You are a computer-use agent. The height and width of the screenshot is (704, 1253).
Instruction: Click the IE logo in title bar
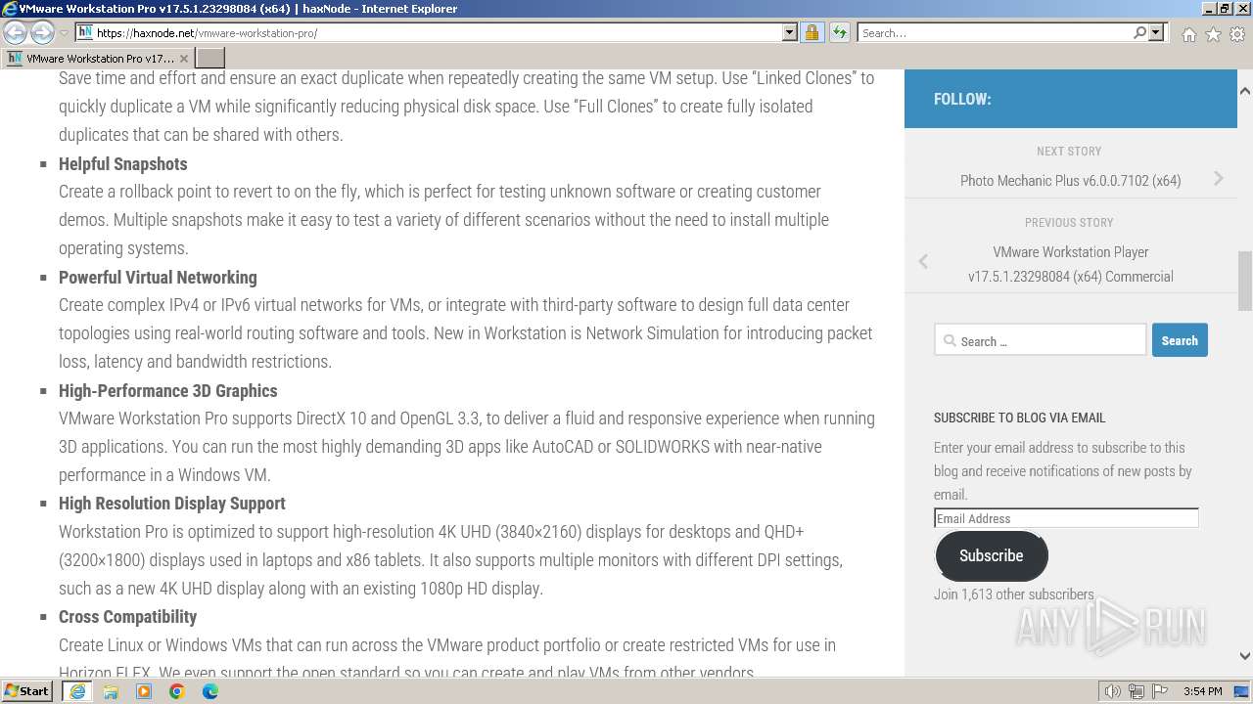tap(10, 9)
